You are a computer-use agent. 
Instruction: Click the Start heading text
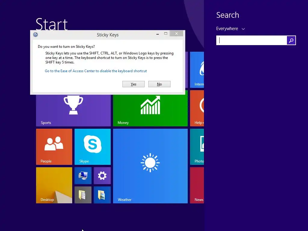(52, 24)
